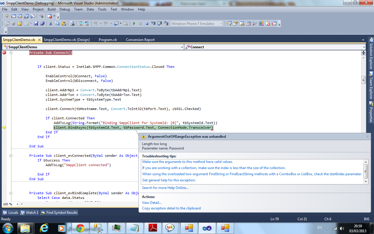Collapse the Connect sub outlining region
Image resolution: width=374 pixels, height=234 pixels.
point(11,53)
